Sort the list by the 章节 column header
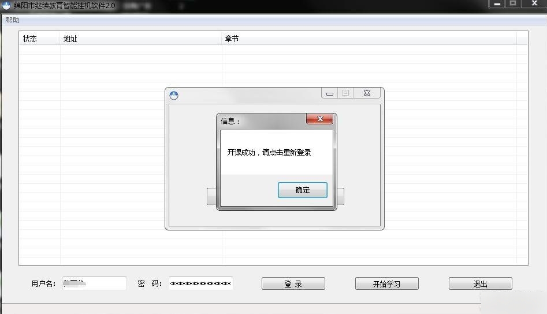Viewport: 547px width, 314px height. [x=369, y=39]
